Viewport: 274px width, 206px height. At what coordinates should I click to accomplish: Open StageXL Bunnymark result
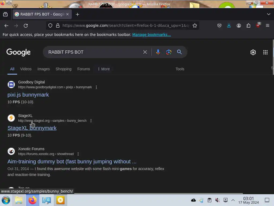tap(32, 128)
